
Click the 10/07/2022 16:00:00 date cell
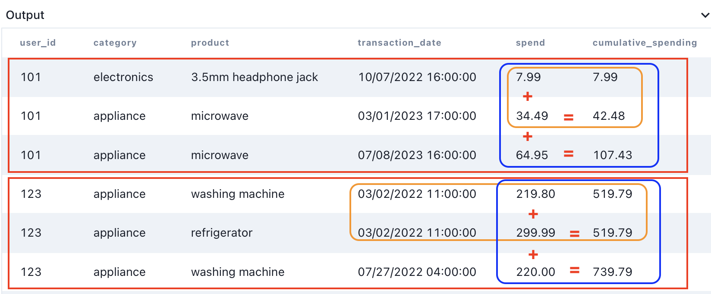coord(417,77)
